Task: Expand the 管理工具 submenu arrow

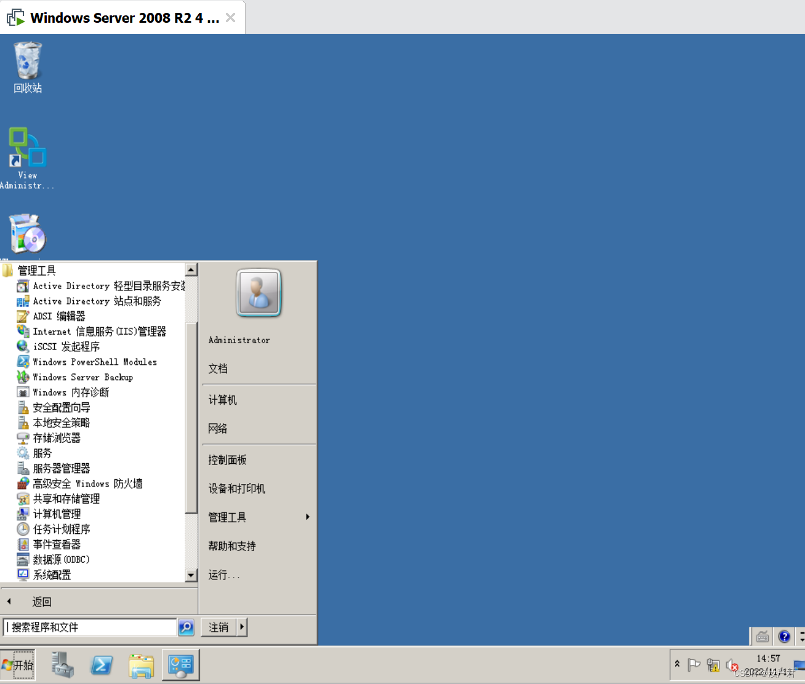Action: [308, 517]
